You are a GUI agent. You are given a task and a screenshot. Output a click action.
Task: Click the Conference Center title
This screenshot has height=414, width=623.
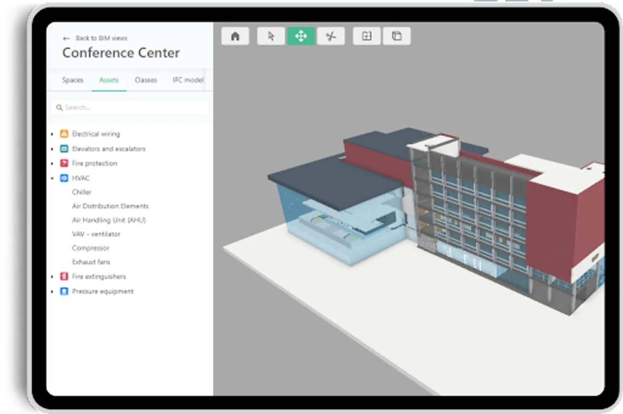click(x=121, y=53)
